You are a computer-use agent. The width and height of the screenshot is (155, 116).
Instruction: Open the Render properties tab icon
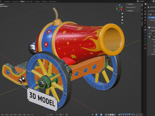tap(145, 11)
